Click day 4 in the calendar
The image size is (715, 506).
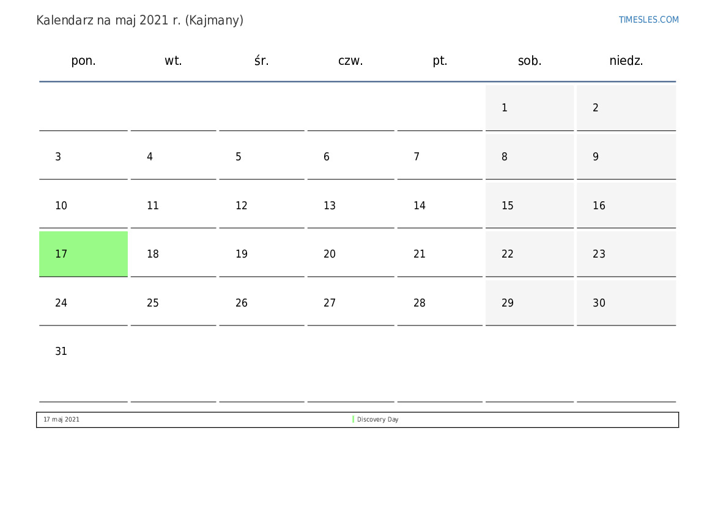pos(173,157)
